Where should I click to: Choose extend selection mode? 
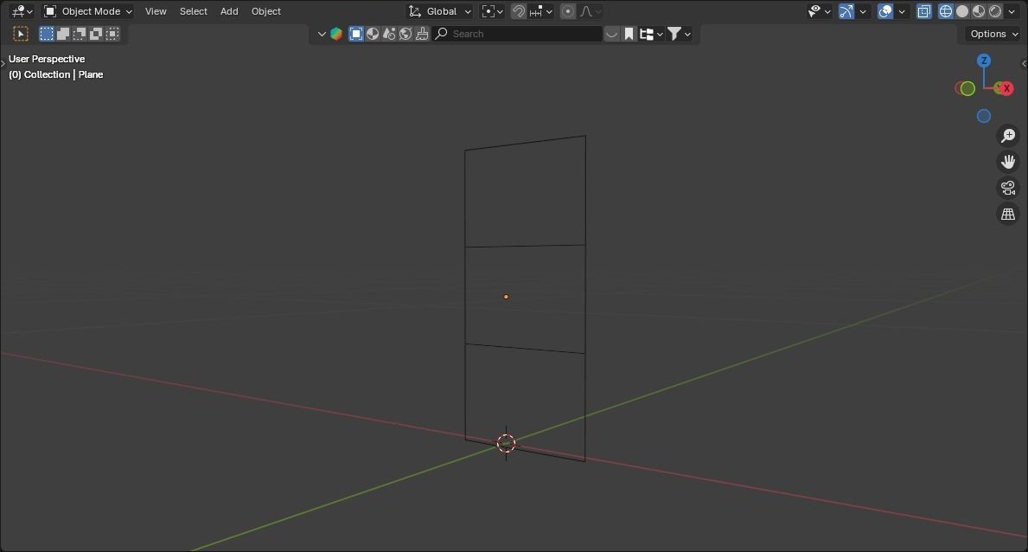[x=63, y=34]
